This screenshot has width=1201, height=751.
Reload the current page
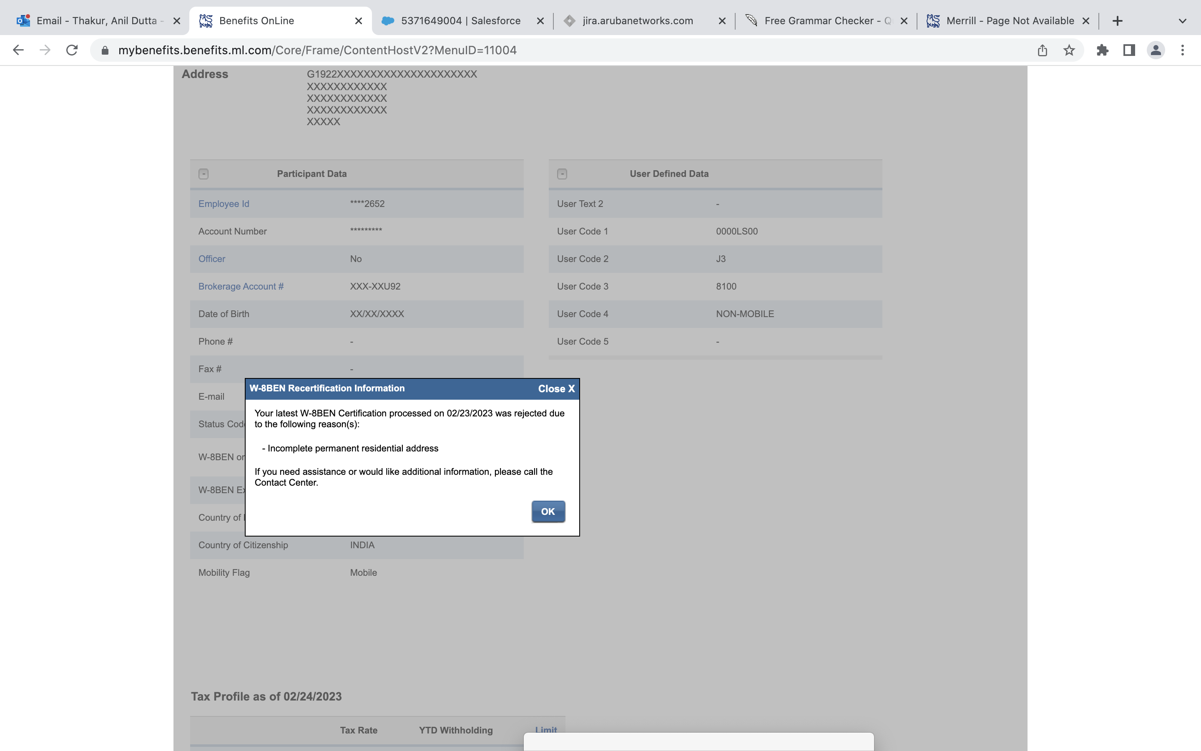[x=72, y=50]
